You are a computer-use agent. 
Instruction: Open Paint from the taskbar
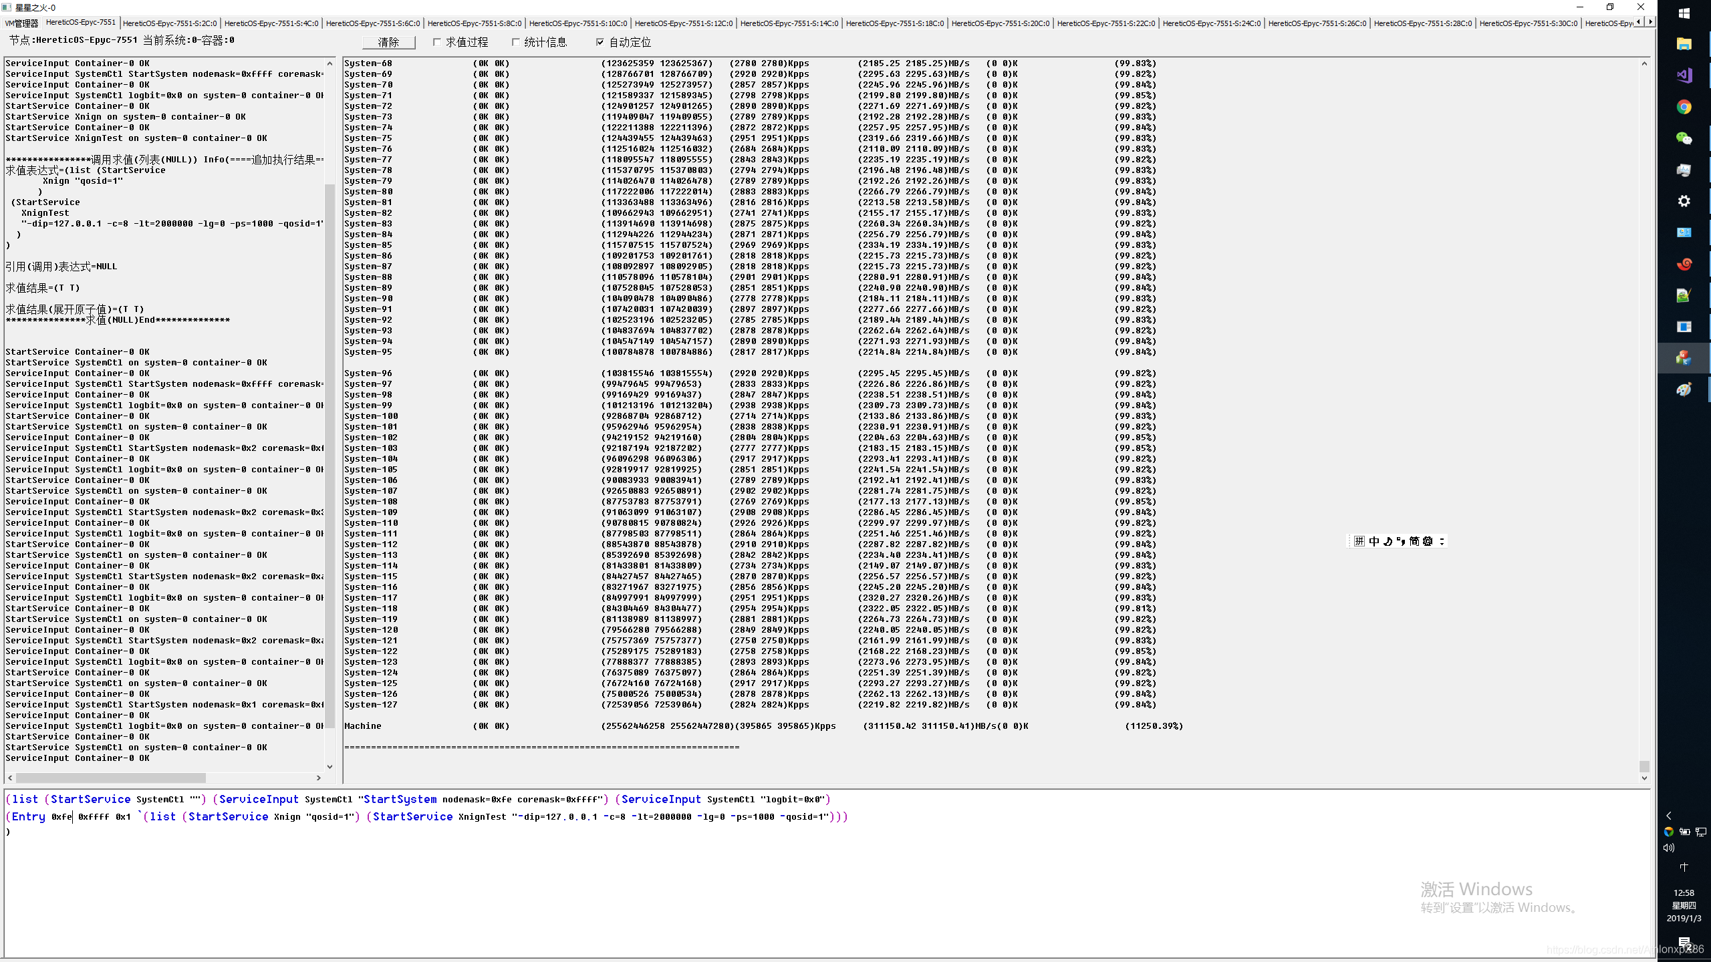(x=1684, y=389)
